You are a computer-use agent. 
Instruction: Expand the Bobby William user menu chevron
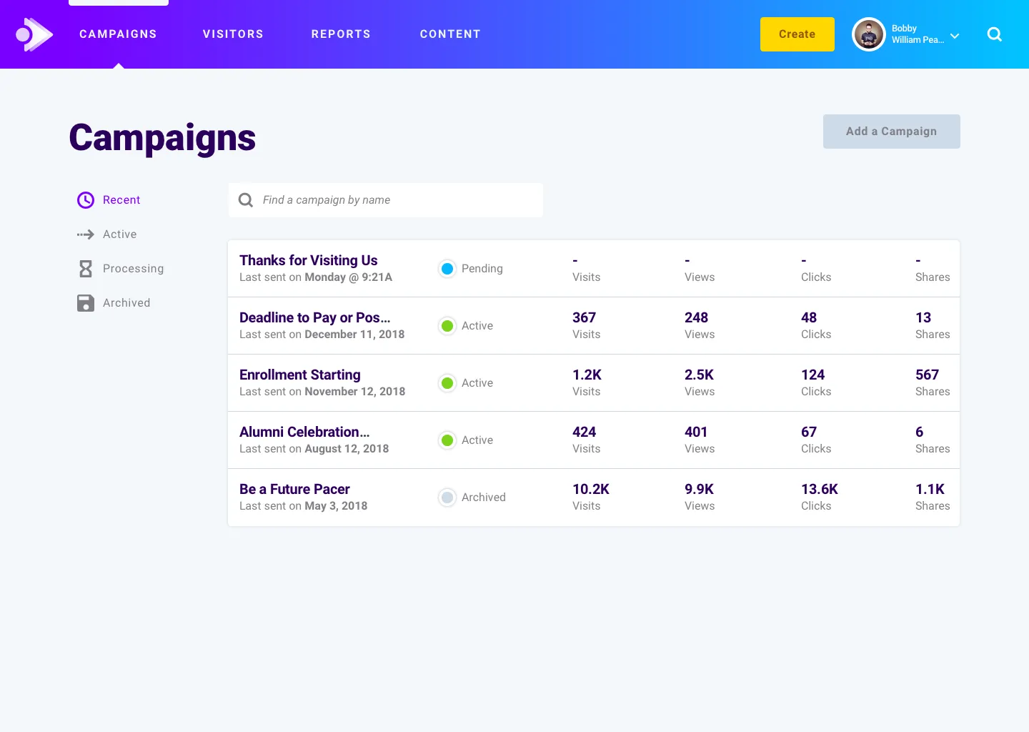tap(955, 36)
